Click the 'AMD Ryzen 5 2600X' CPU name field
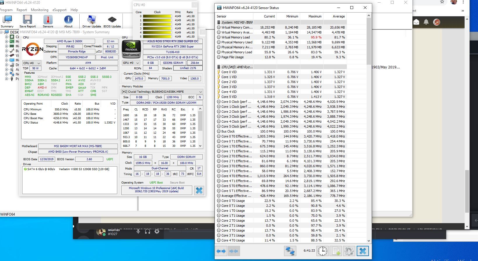Screen dimensions: 478x261 coord(69,41)
